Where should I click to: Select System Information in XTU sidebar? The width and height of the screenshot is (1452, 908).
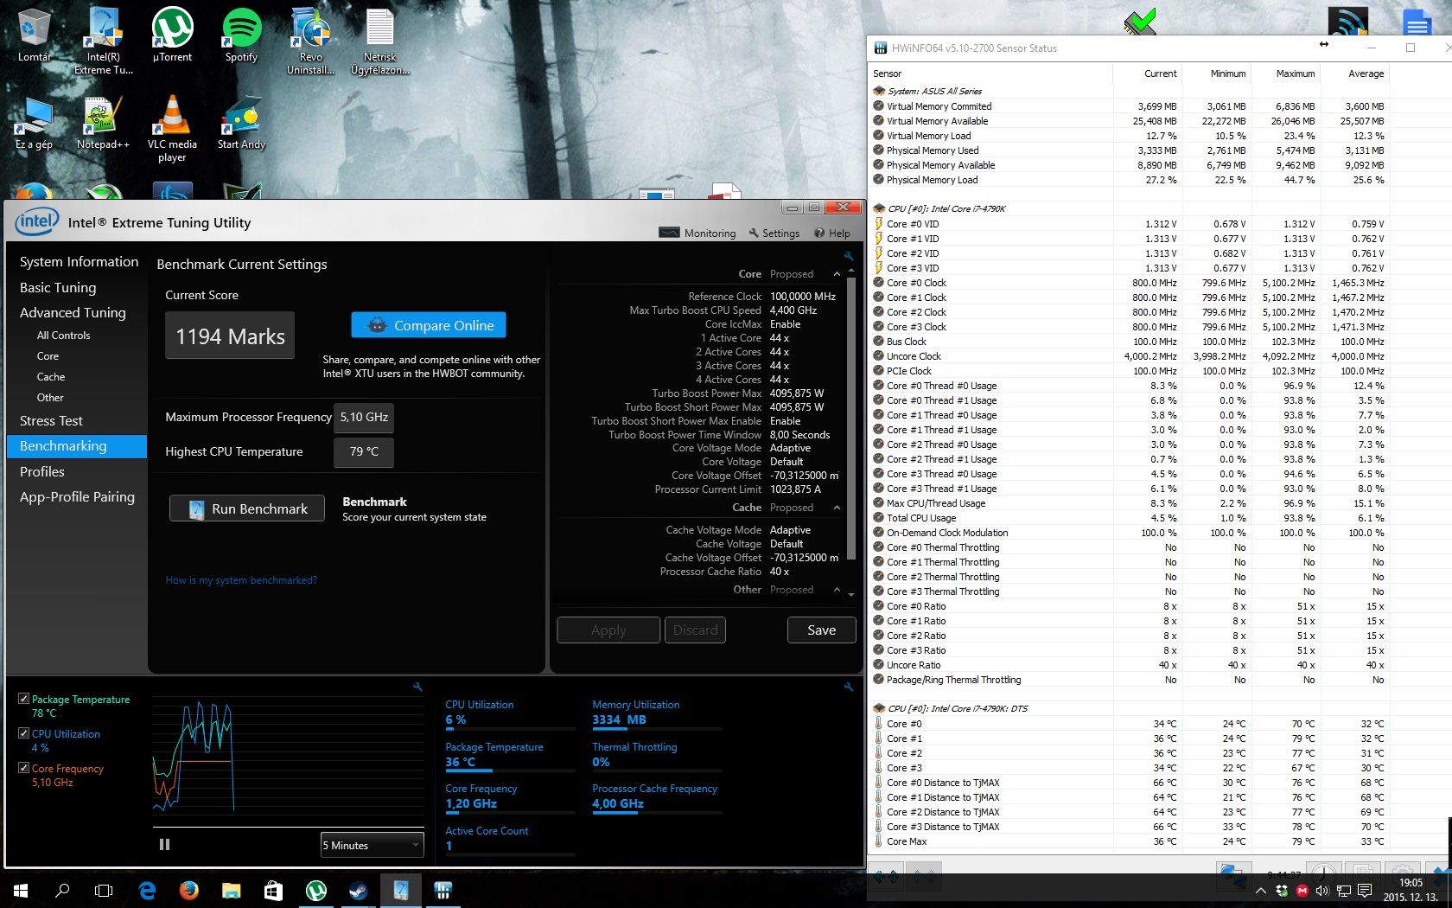point(79,261)
